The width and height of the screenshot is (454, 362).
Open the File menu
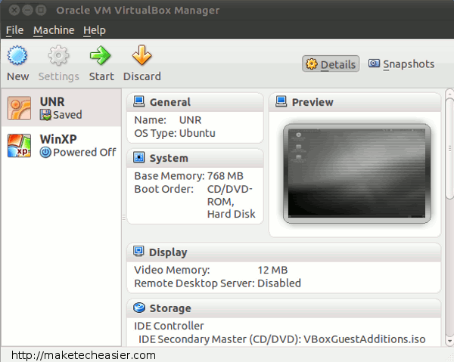[15, 30]
